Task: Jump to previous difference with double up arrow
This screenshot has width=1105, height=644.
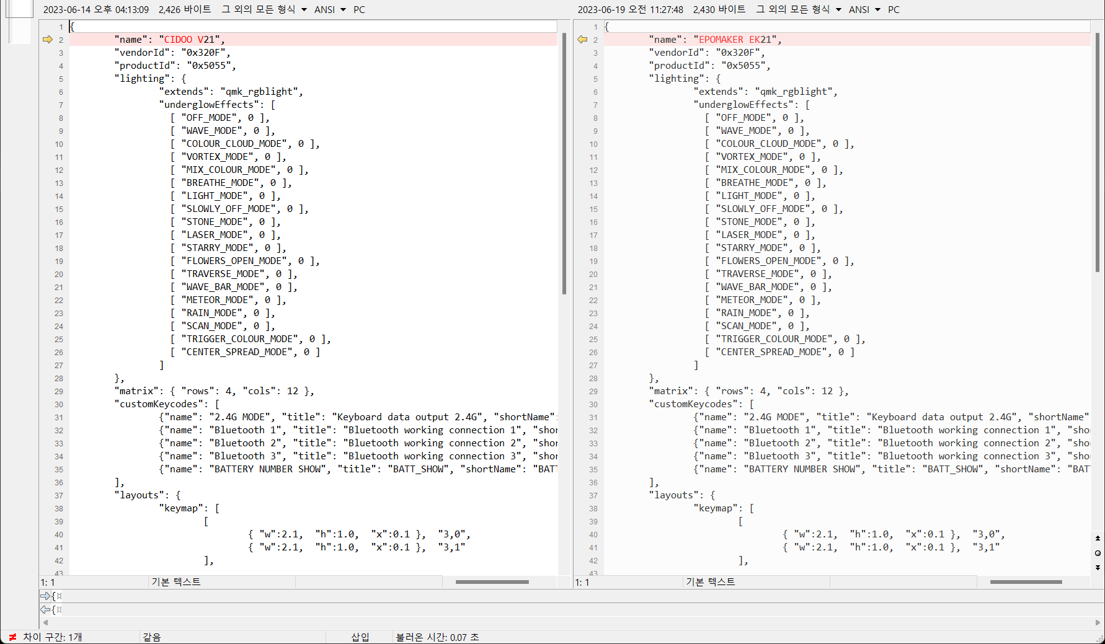Action: tap(1098, 538)
